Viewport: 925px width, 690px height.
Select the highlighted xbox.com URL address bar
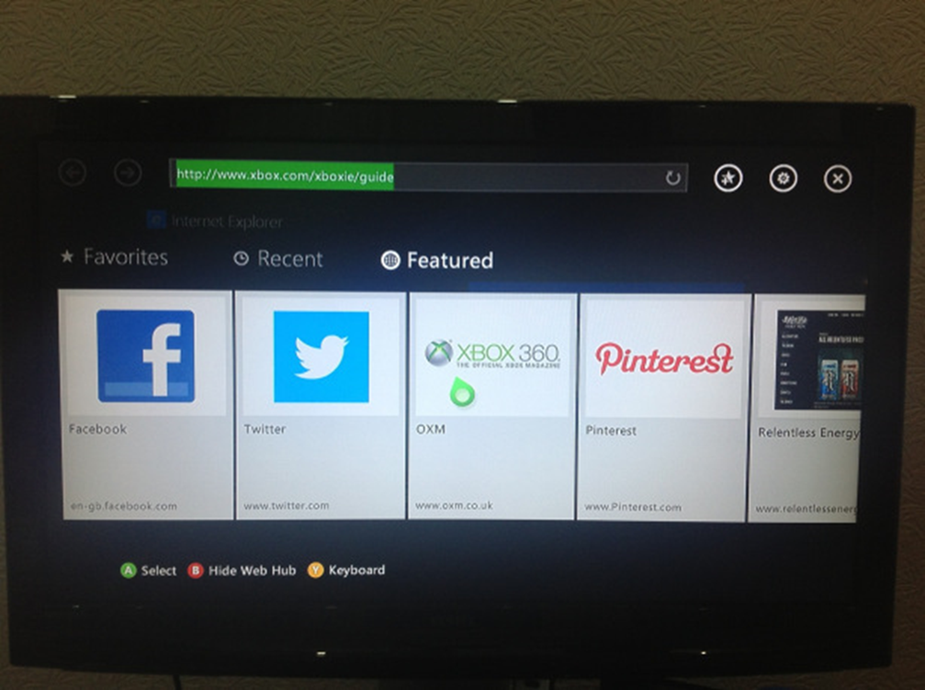click(x=428, y=175)
